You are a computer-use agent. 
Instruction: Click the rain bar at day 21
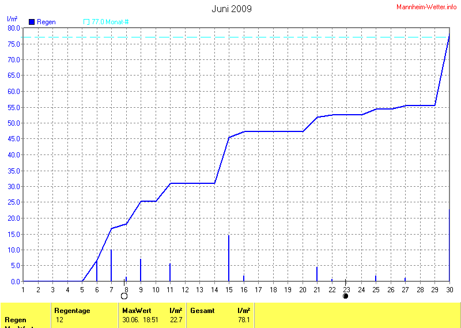(x=317, y=274)
